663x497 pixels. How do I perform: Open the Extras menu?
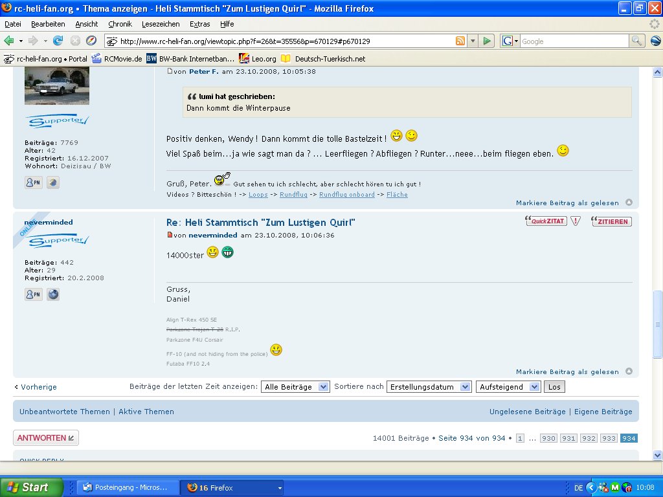pyautogui.click(x=199, y=24)
